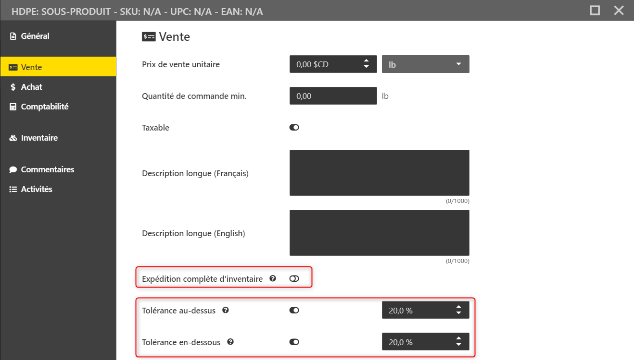This screenshot has height=360, width=634.
Task: Click the Commentaires speech bubble icon
Action: (13, 169)
